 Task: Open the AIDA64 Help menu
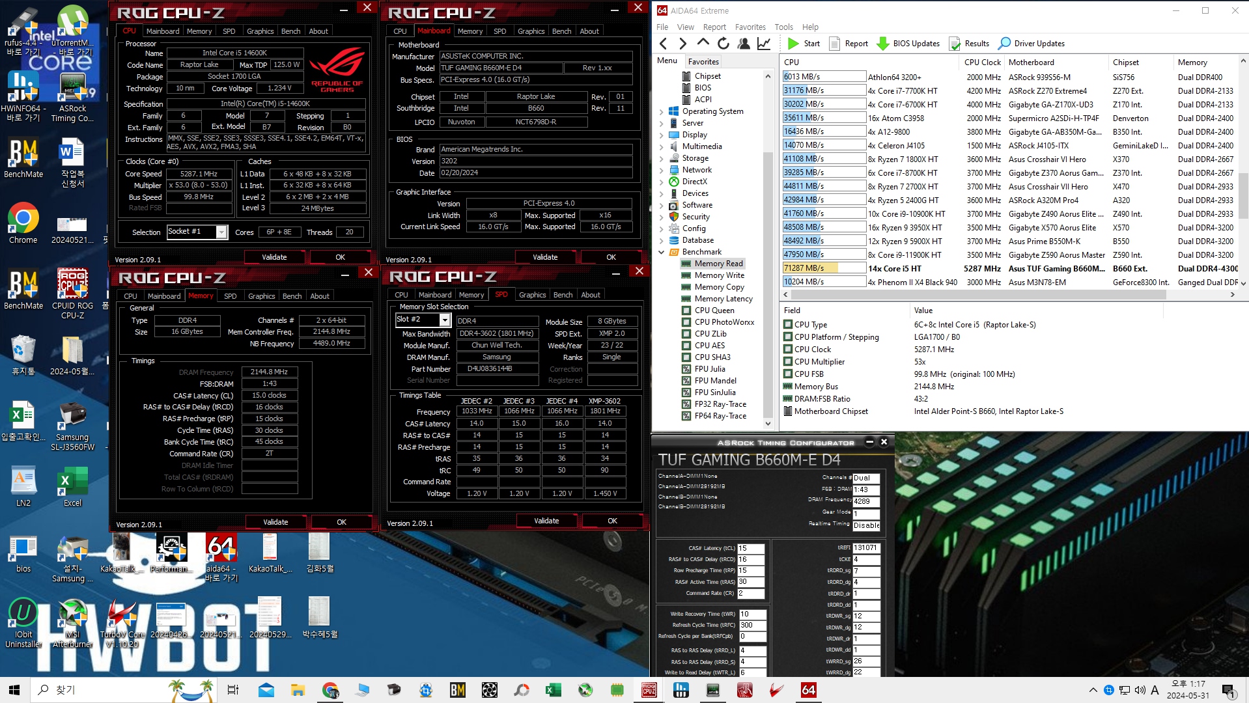tap(810, 27)
